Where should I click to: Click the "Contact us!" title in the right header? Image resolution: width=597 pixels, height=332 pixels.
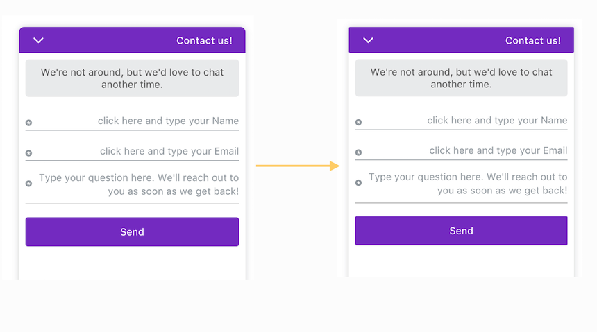(533, 41)
